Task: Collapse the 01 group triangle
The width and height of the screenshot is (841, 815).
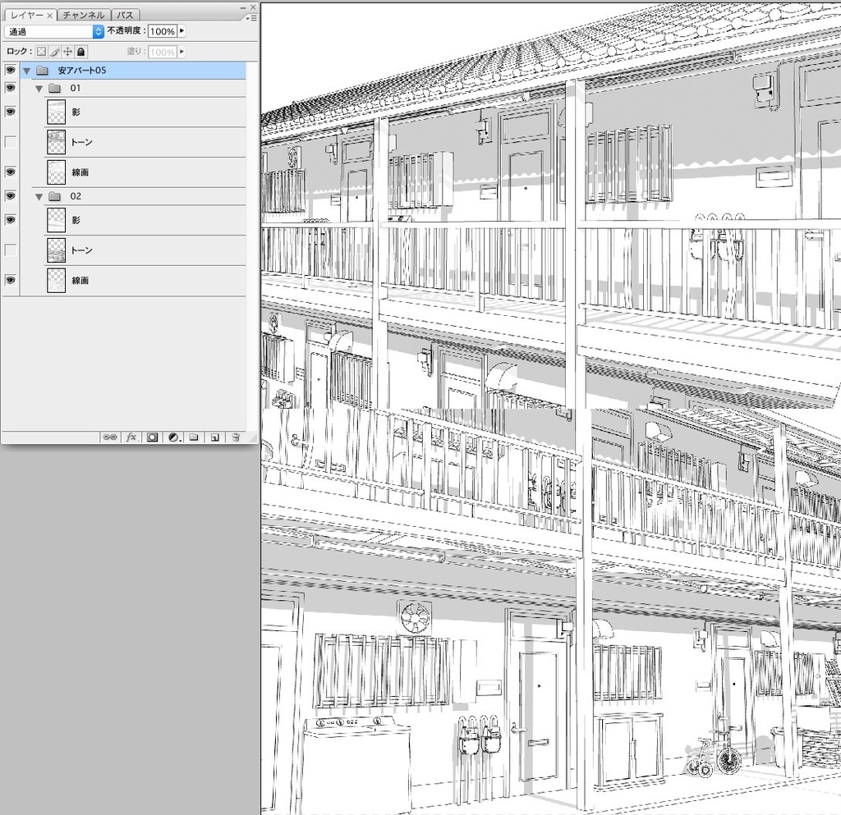Action: tap(39, 89)
